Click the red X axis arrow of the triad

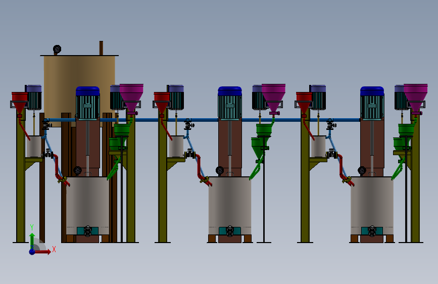[42, 252]
